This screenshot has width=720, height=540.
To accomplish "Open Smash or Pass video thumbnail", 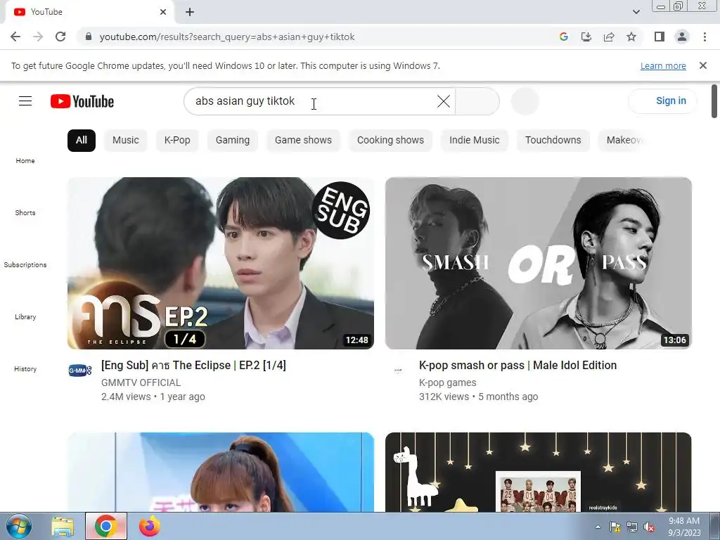I will tap(538, 263).
